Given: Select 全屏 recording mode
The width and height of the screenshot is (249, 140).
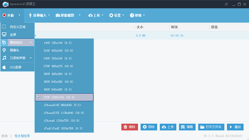Looking at the screenshot, I should click(17, 34).
